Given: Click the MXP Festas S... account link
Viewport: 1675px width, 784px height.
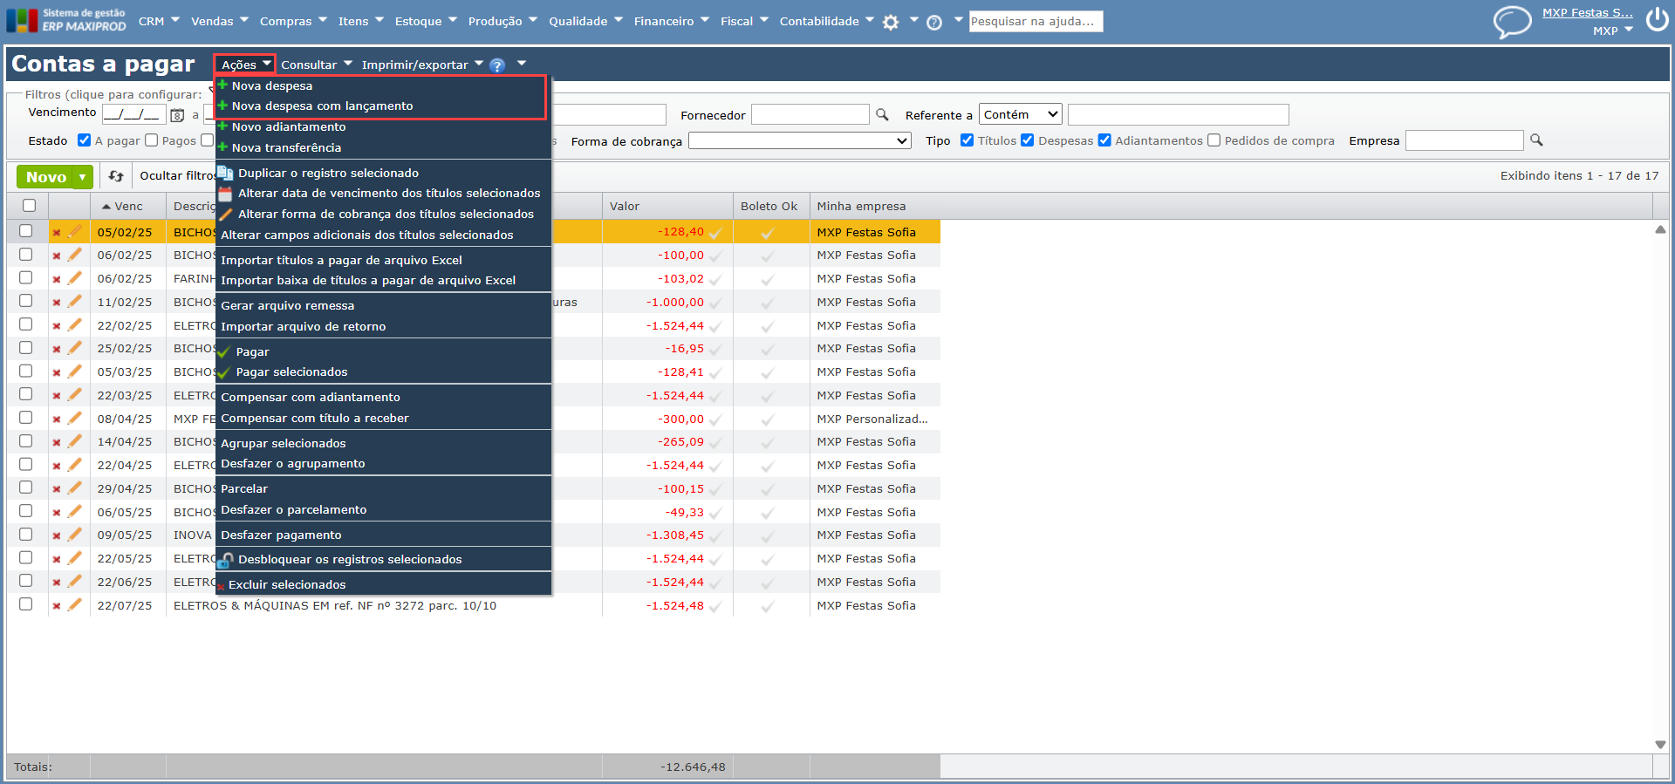Looking at the screenshot, I should 1587,13.
